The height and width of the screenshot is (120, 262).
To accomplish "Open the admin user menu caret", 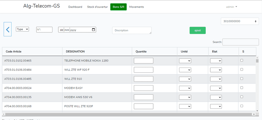I will coord(236,7).
